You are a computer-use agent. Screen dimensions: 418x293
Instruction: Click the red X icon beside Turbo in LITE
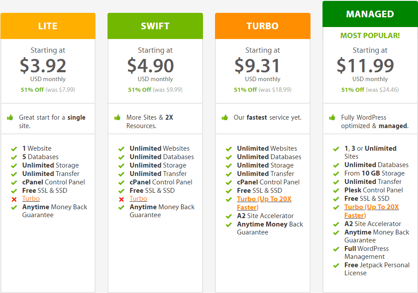point(14,199)
